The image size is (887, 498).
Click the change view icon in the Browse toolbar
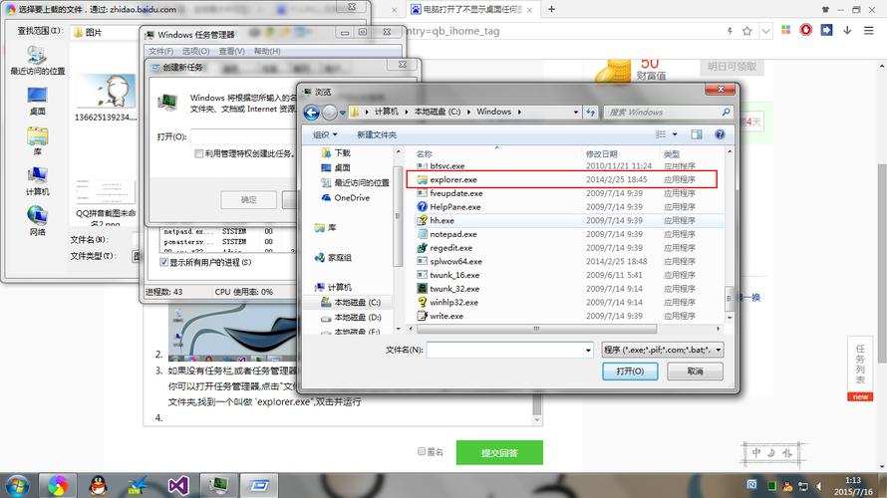click(660, 134)
